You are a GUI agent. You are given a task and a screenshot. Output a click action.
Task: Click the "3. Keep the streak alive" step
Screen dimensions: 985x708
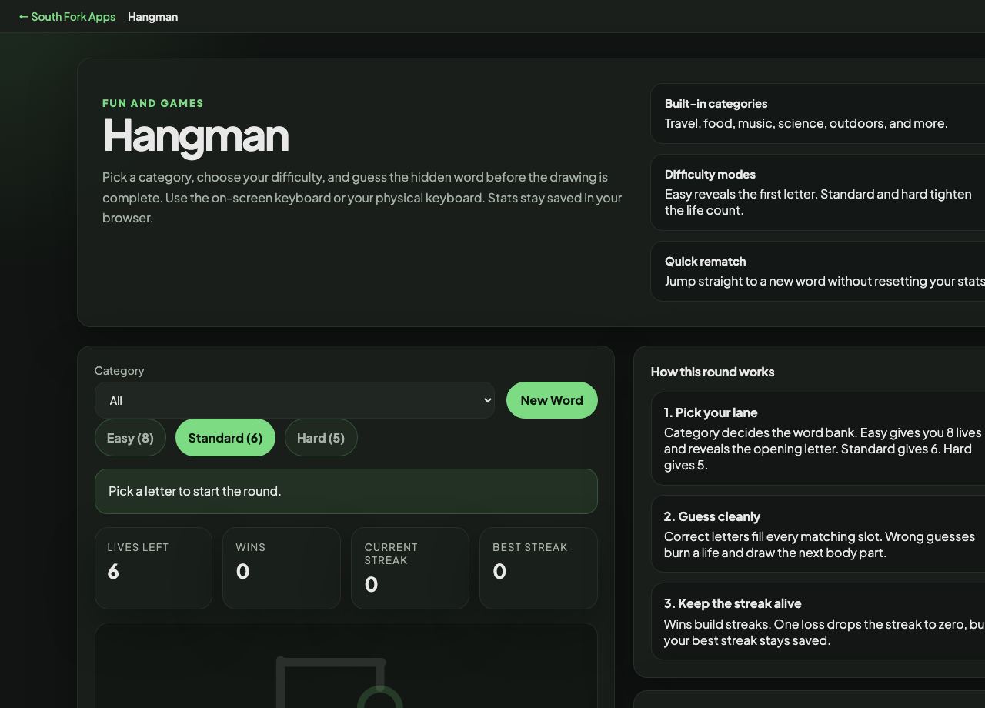click(x=818, y=621)
